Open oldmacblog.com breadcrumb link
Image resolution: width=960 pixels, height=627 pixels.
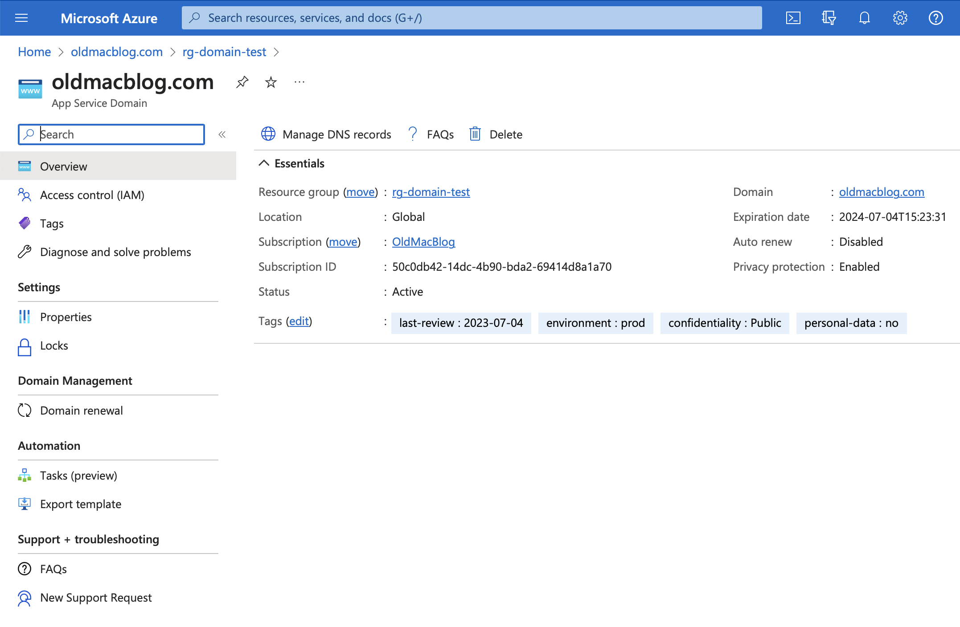tap(117, 52)
